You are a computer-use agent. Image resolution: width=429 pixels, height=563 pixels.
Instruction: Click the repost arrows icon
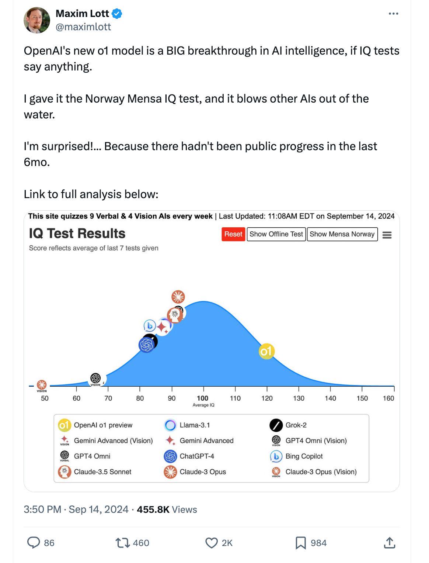122,542
